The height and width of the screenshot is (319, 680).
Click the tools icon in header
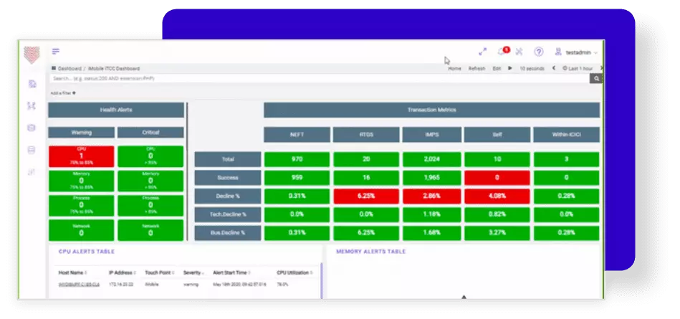click(x=519, y=52)
